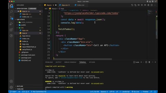Click the notifications bell in status bar
This screenshot has width=166, height=93.
point(155,92)
